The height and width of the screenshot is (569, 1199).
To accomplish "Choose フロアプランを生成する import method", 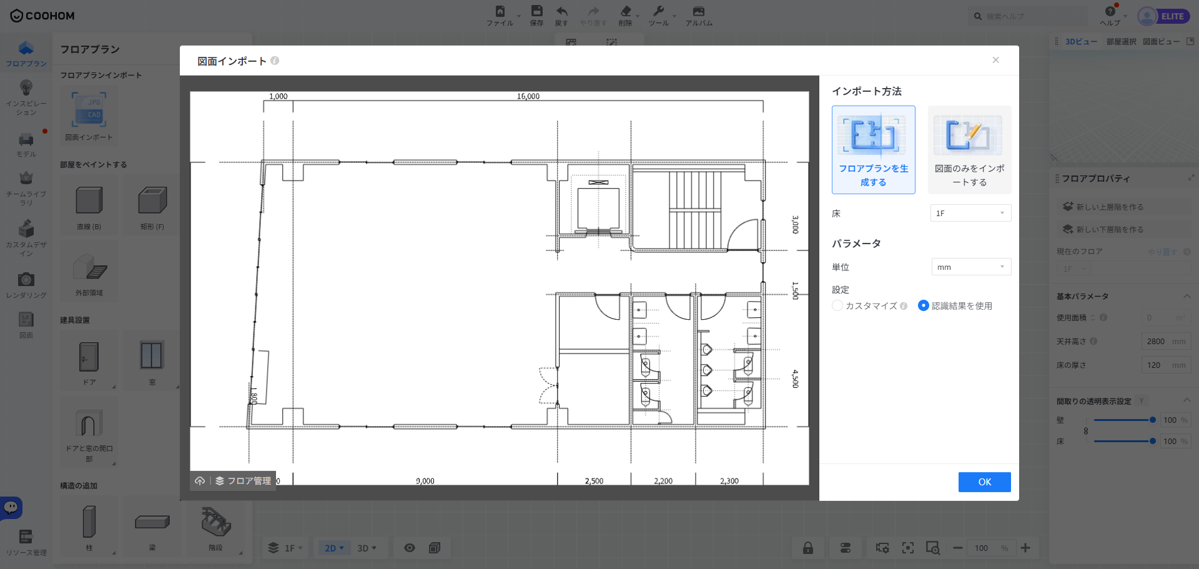I will click(x=874, y=150).
